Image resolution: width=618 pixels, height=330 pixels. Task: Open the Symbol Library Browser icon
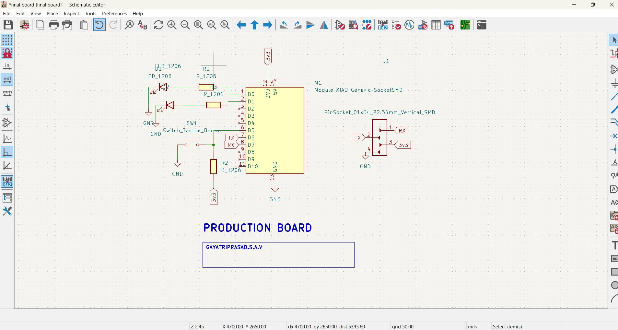(x=353, y=25)
